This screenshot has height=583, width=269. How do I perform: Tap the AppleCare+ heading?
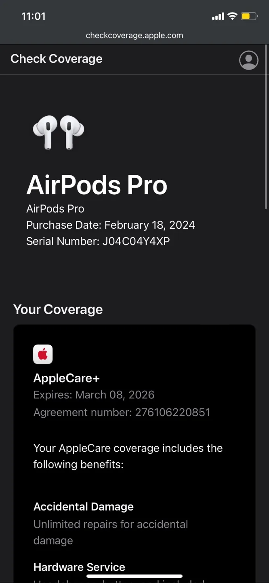[x=66, y=378]
